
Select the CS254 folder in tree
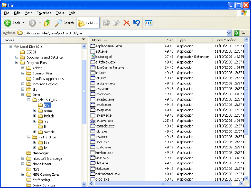click(28, 52)
